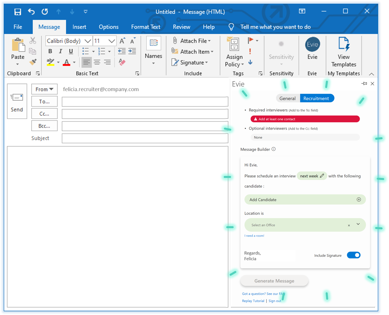The width and height of the screenshot is (389, 315).
Task: Open the File tab
Action: point(18,27)
